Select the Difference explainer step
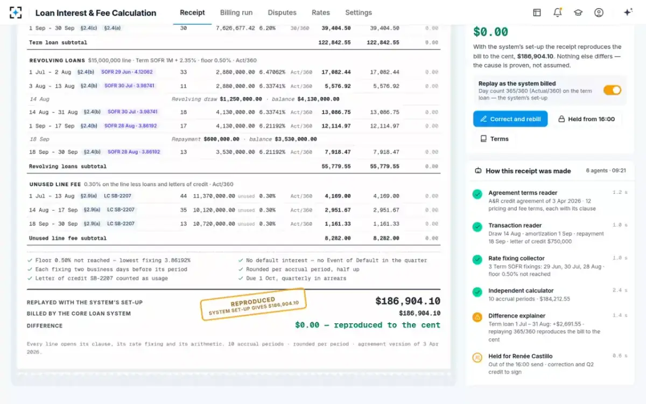The width and height of the screenshot is (646, 404). 550,328
